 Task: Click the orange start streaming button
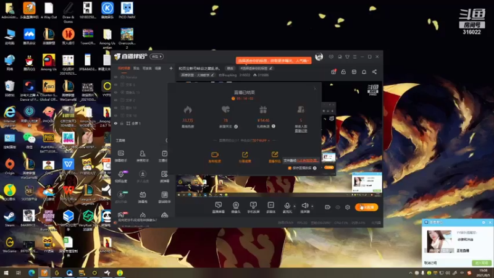point(366,207)
